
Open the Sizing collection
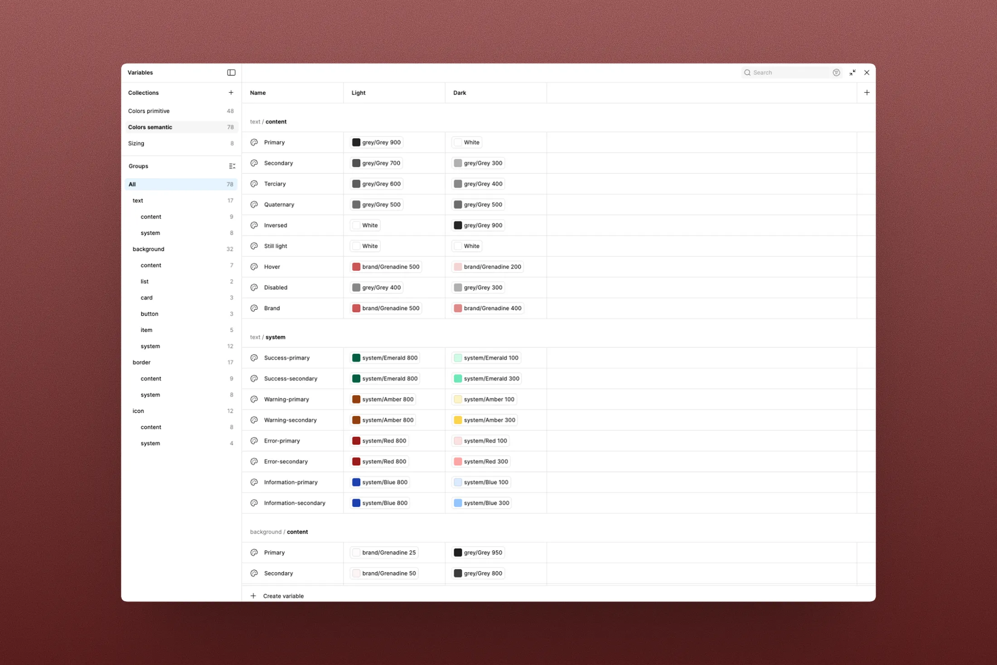click(181, 144)
